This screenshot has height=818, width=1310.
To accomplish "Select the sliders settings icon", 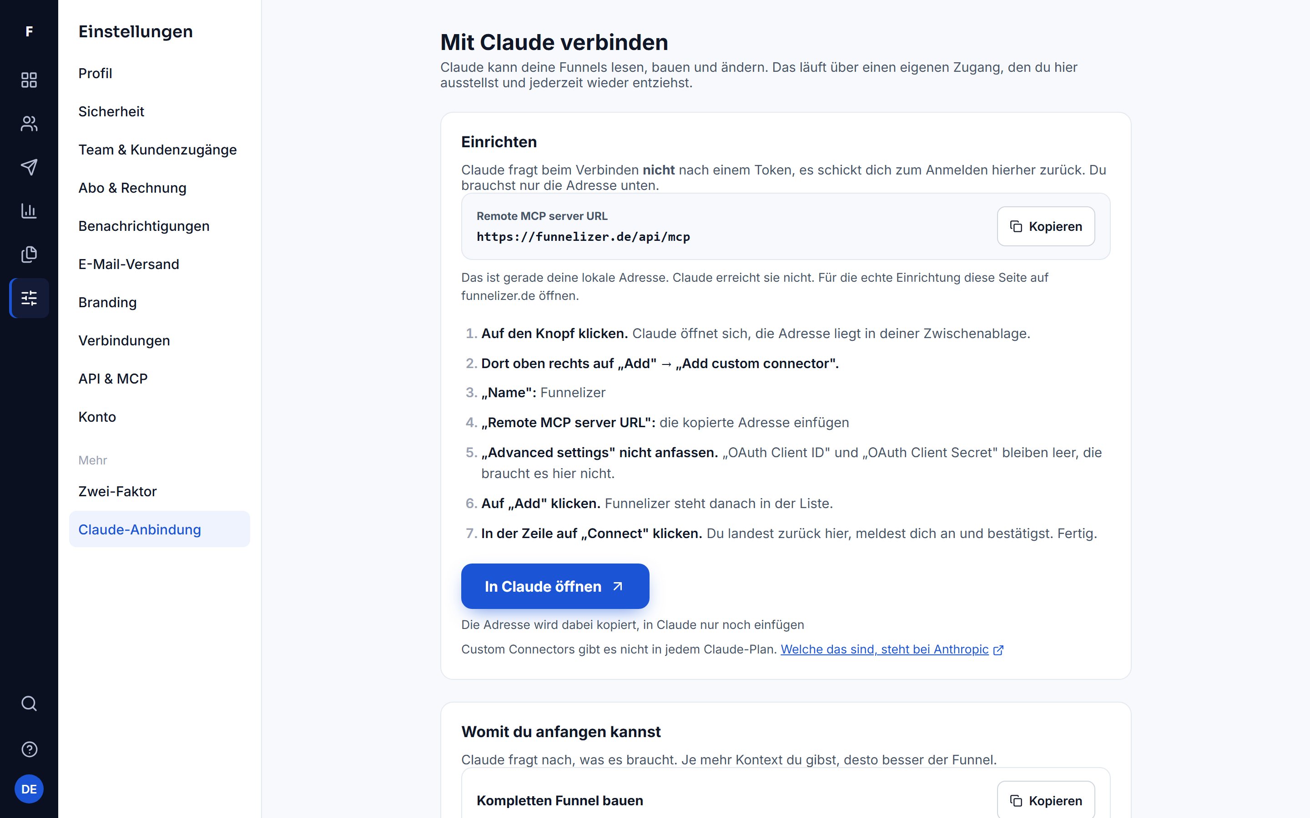I will pos(29,298).
